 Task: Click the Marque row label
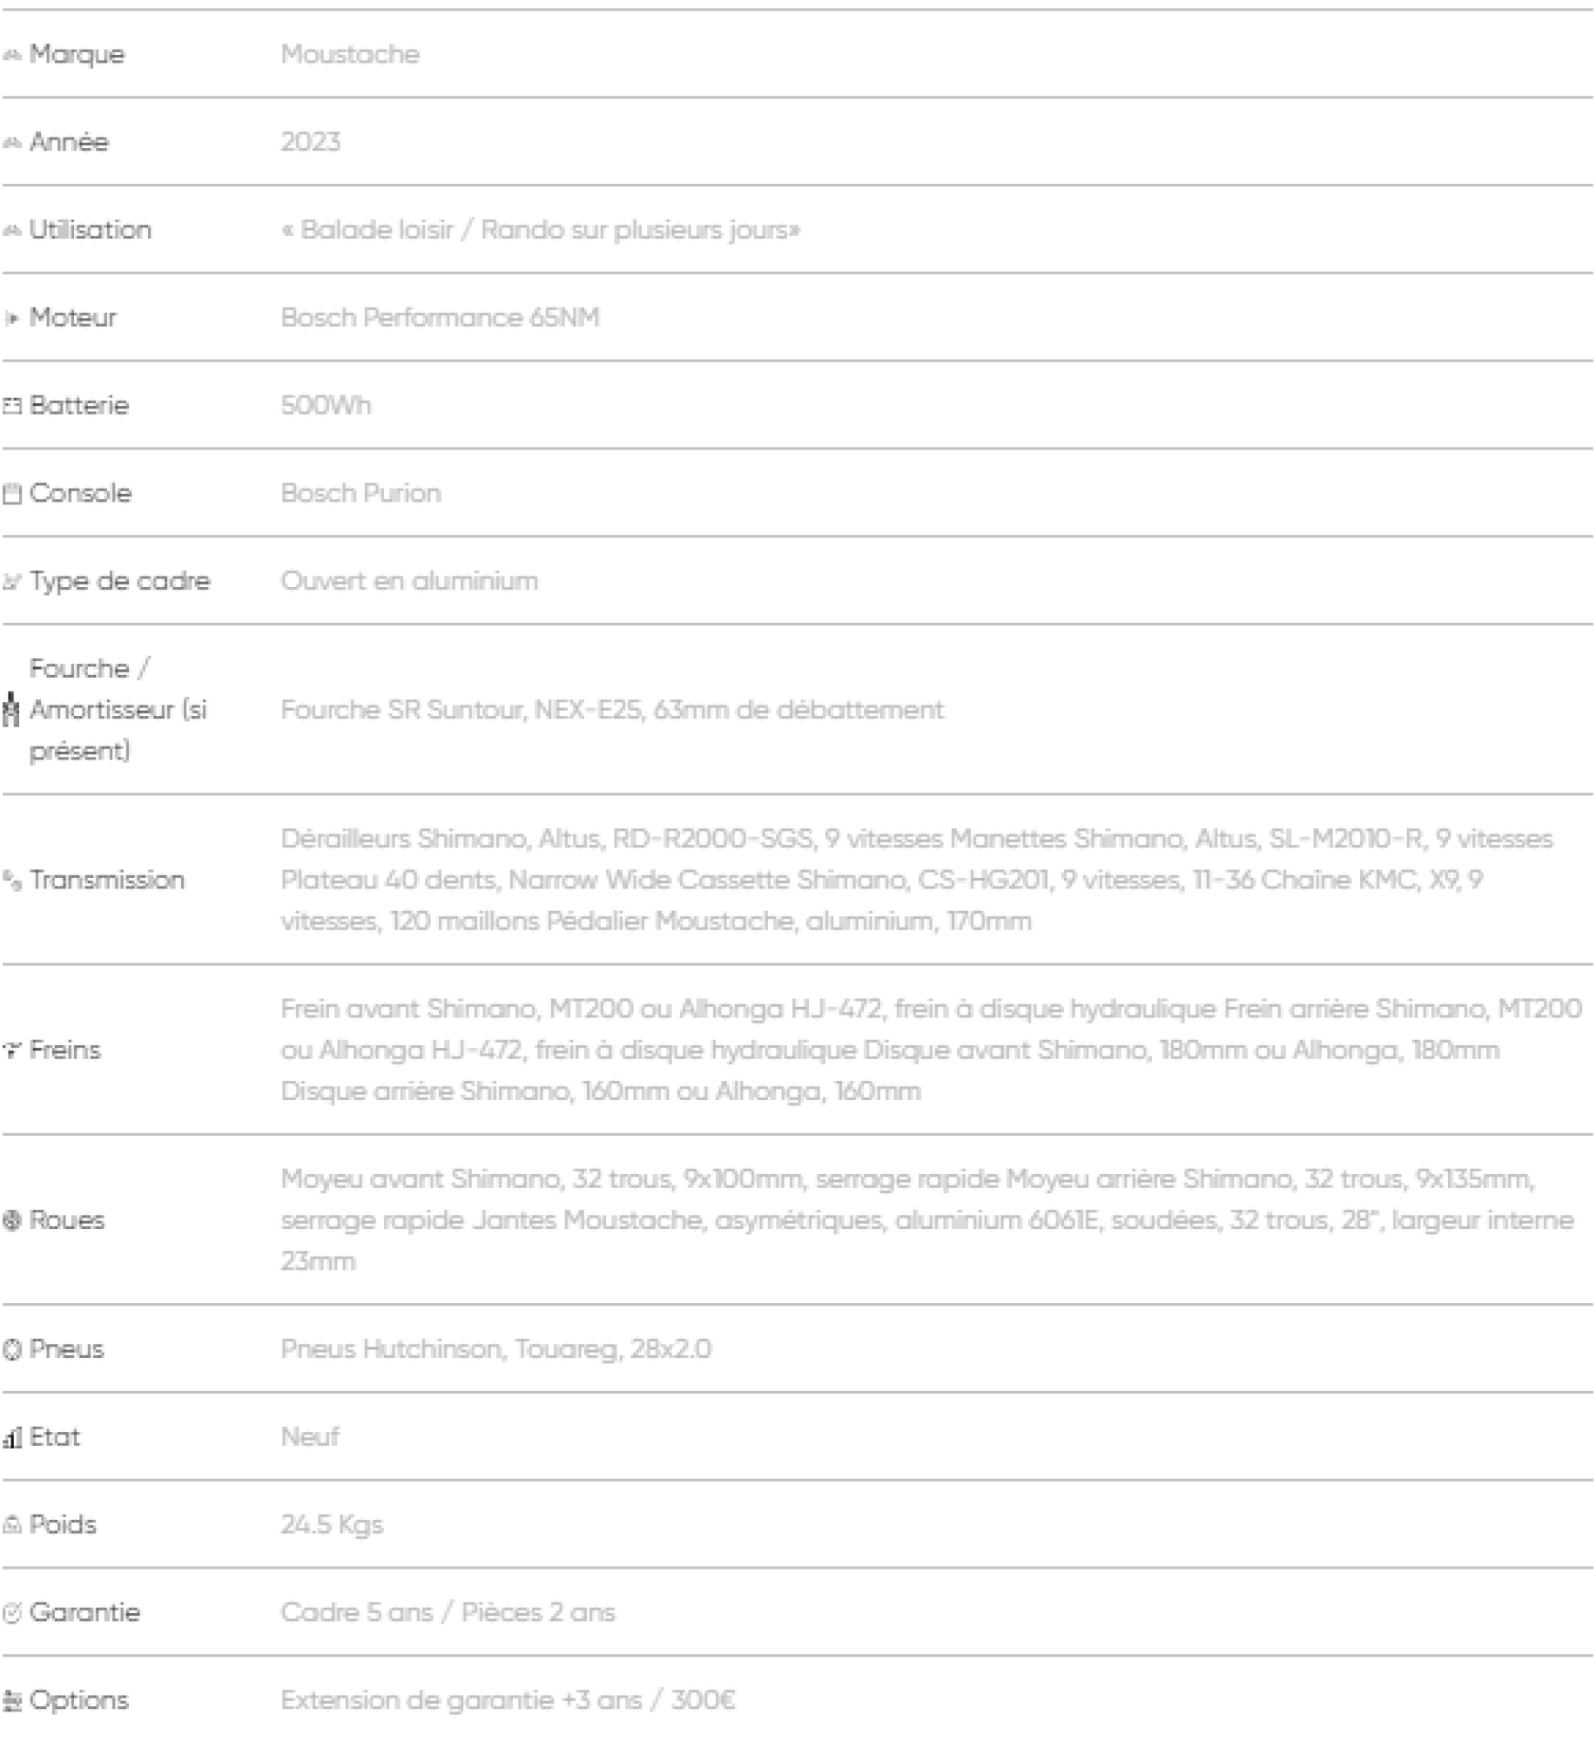point(77,54)
